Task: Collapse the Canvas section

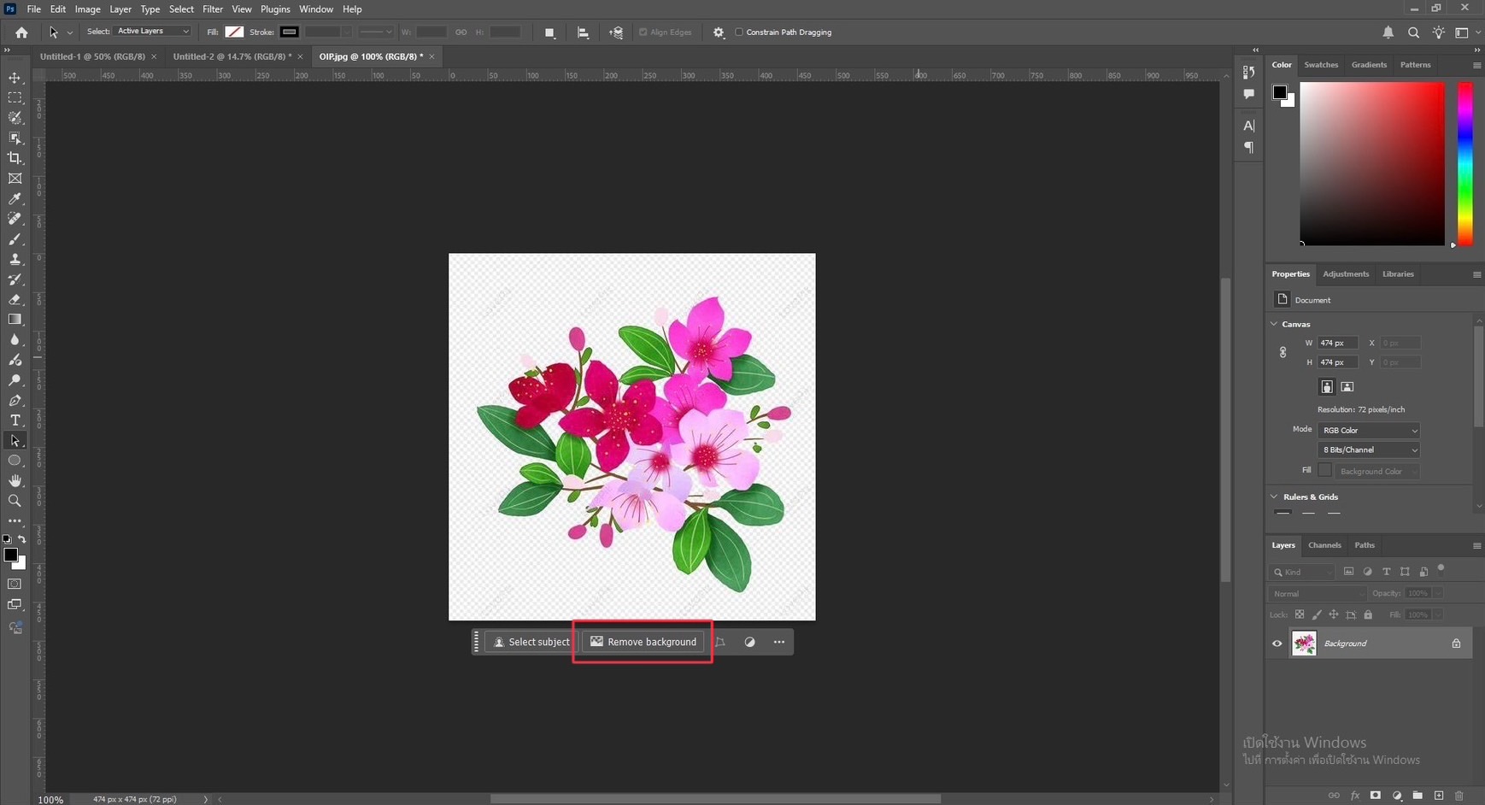Action: pyautogui.click(x=1274, y=324)
